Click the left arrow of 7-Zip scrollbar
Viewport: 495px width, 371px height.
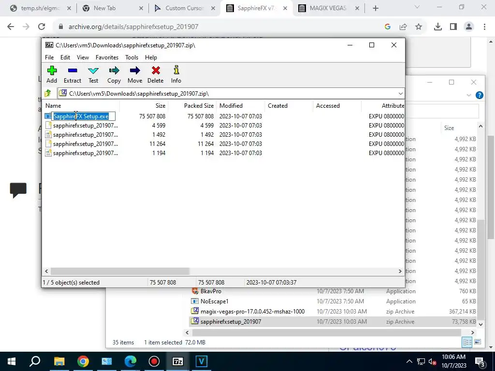[x=47, y=271]
